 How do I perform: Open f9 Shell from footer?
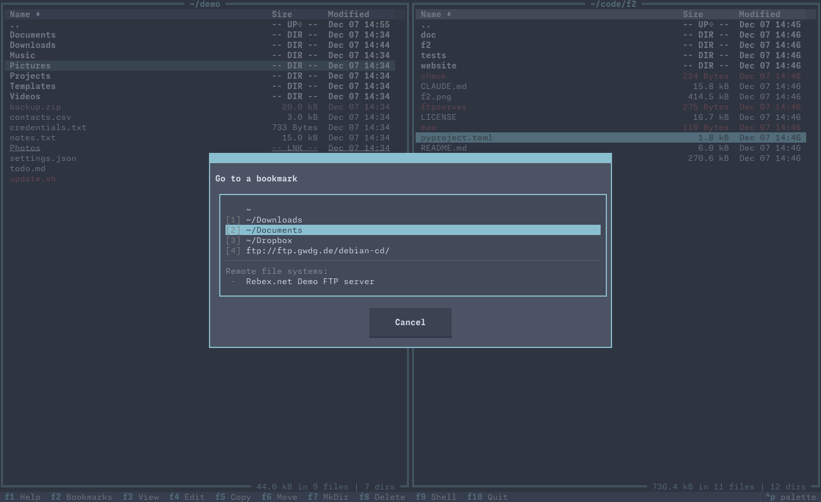coord(436,497)
